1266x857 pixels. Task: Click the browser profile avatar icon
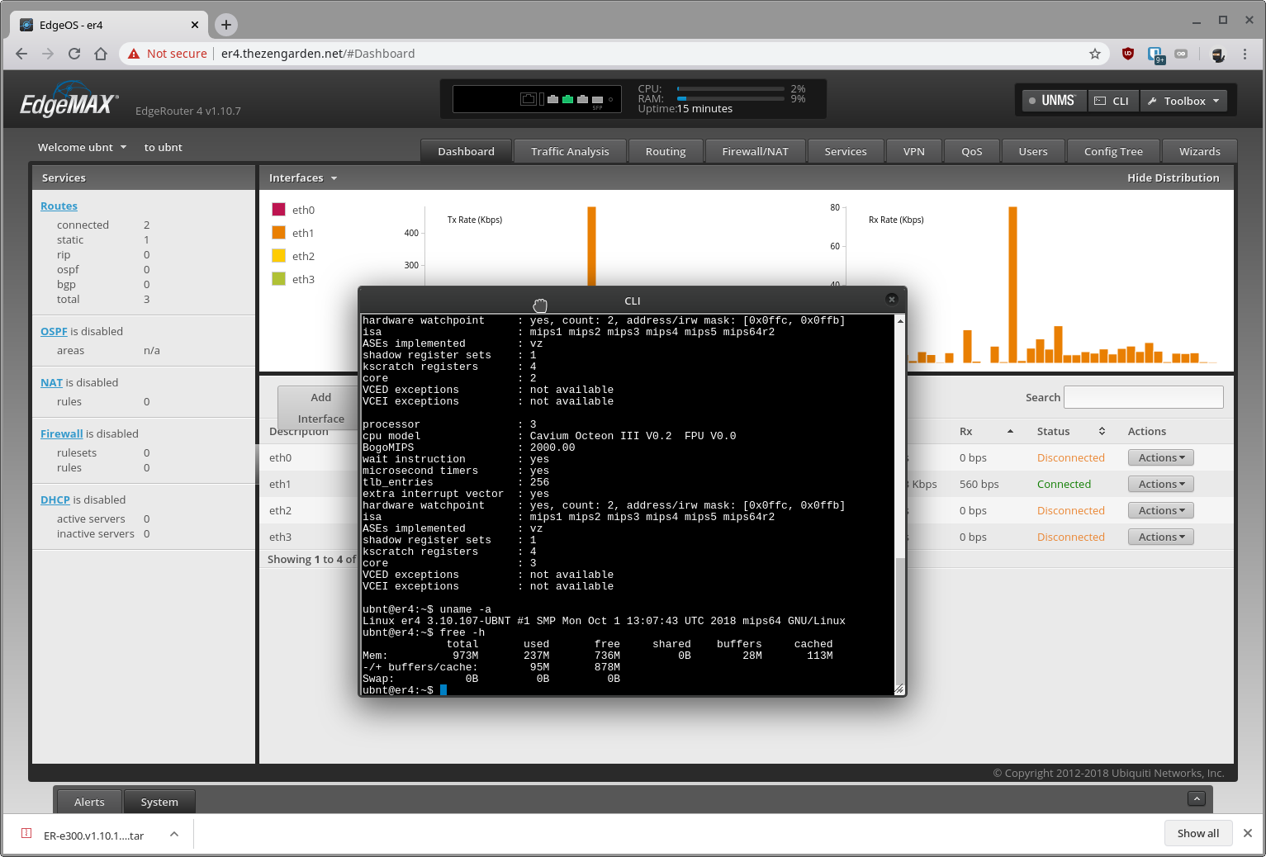point(1218,54)
